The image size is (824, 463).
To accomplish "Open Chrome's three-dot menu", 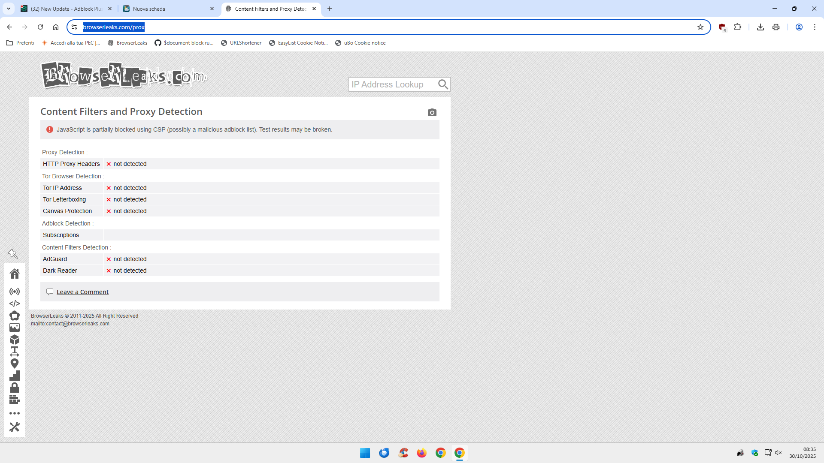I will (x=815, y=27).
